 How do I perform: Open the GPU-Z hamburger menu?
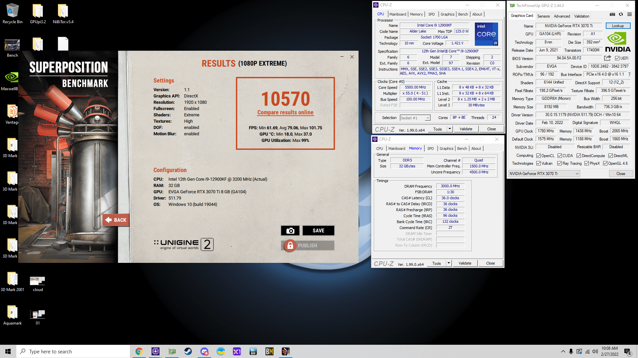coord(629,14)
